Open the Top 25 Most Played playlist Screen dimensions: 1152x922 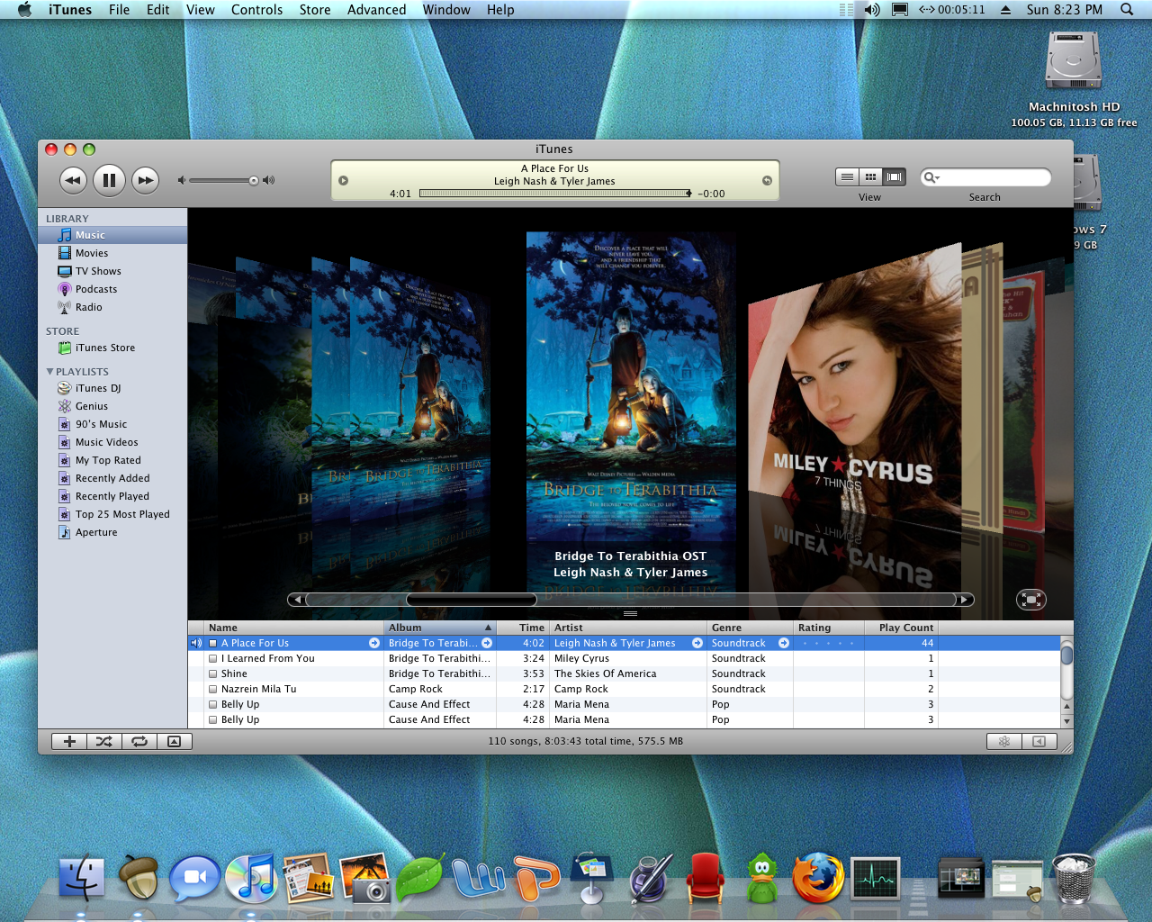coord(112,514)
